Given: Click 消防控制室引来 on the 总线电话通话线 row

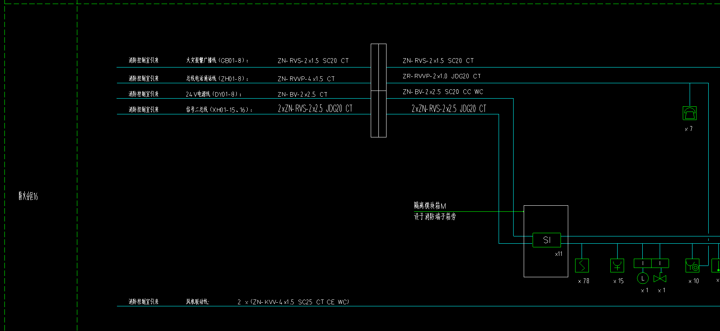Looking at the screenshot, I should click(x=144, y=78).
